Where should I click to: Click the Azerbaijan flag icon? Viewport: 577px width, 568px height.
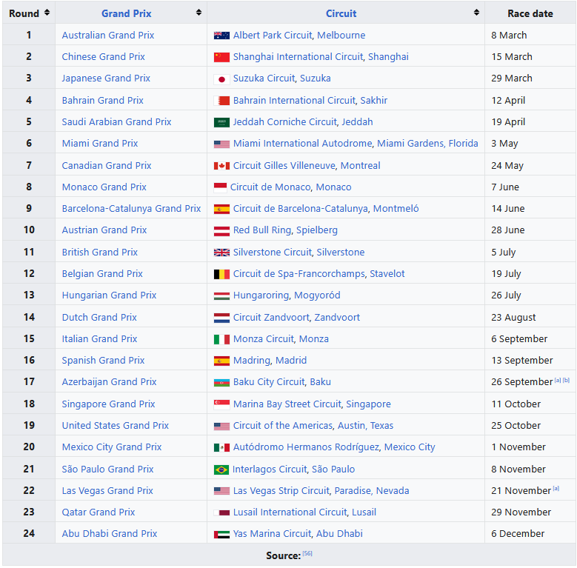221,383
